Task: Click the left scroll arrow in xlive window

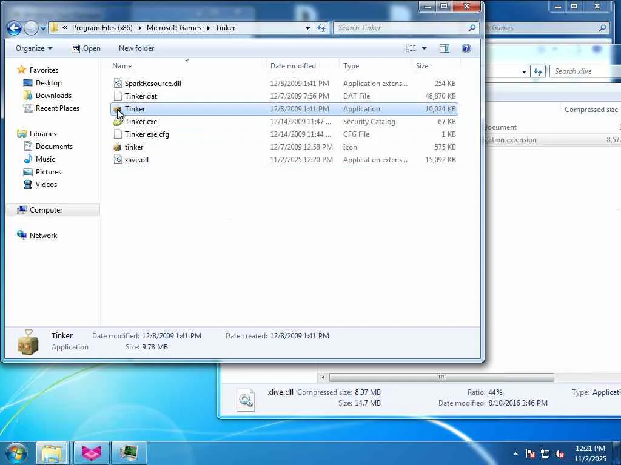Action: click(323, 377)
